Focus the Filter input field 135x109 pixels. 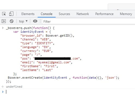pyautogui.click(x=89, y=22)
